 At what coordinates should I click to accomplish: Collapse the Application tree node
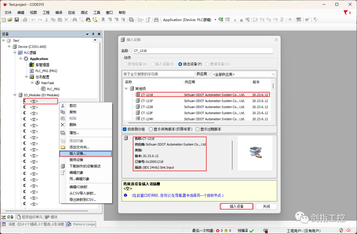coord(20,58)
